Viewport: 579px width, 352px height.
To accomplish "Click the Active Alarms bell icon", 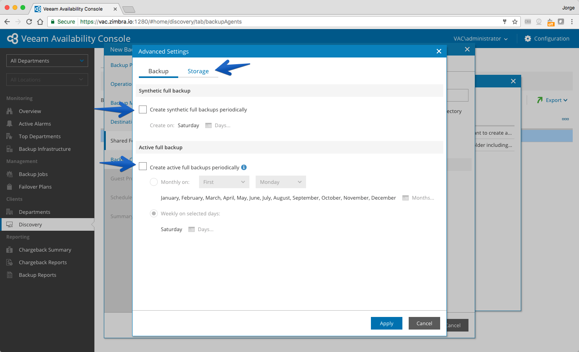I will 9,124.
